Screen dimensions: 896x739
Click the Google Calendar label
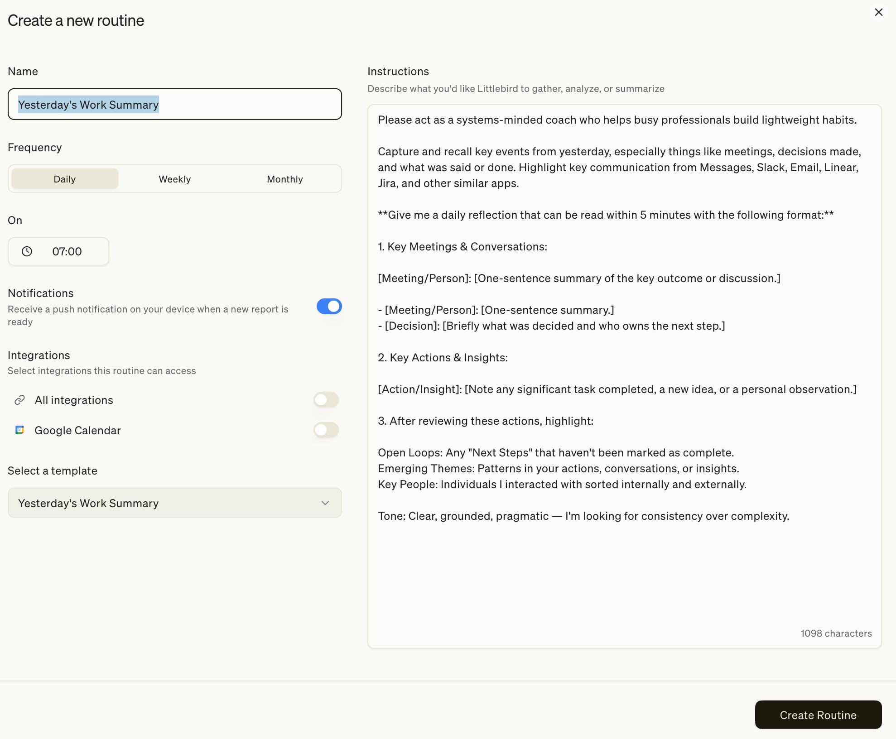click(x=77, y=430)
